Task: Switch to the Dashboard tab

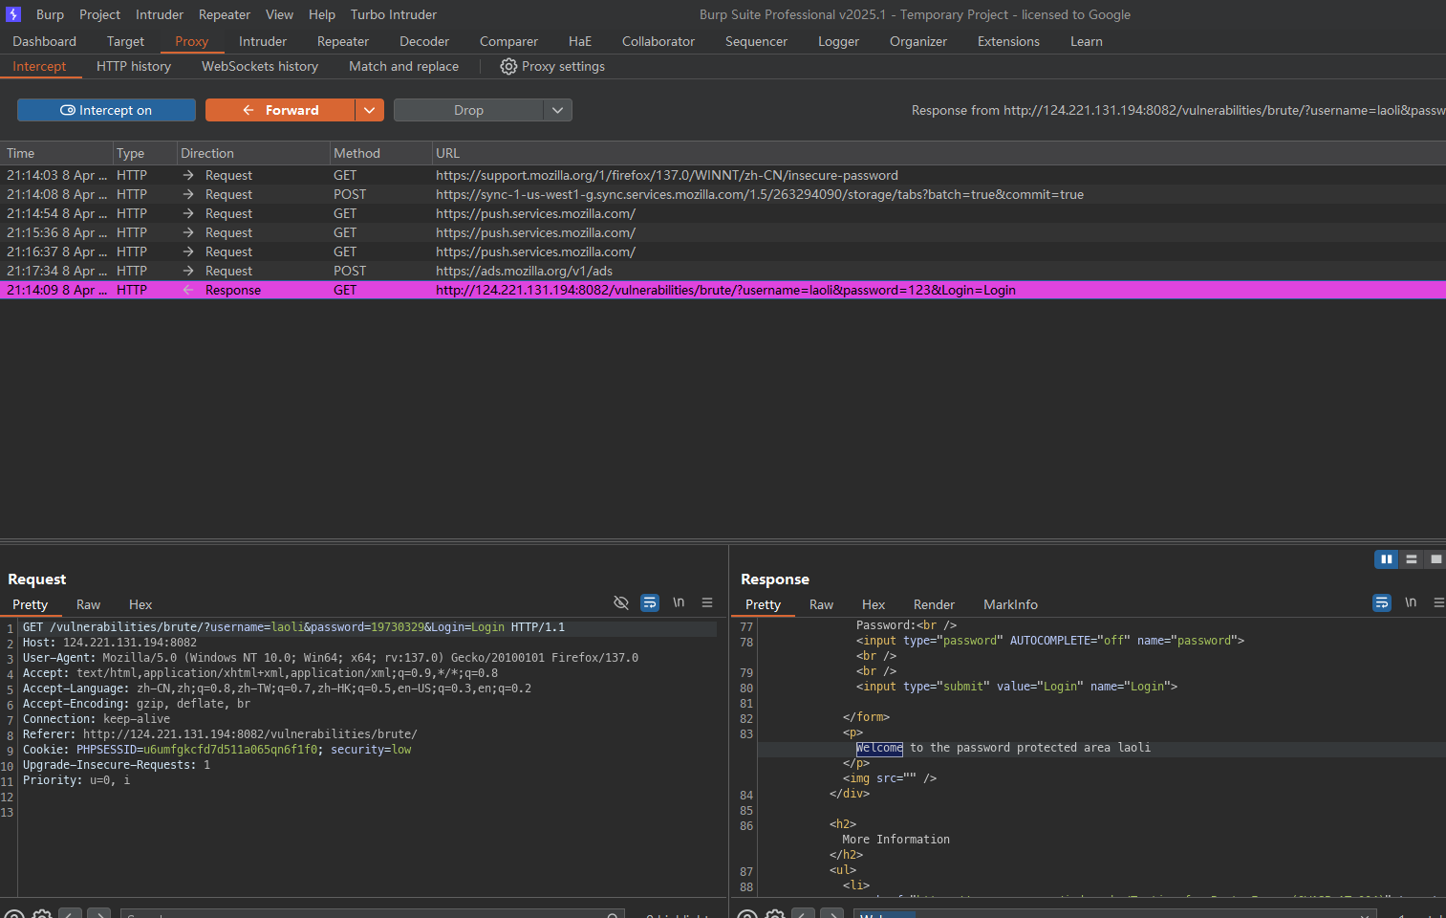Action: click(x=44, y=41)
